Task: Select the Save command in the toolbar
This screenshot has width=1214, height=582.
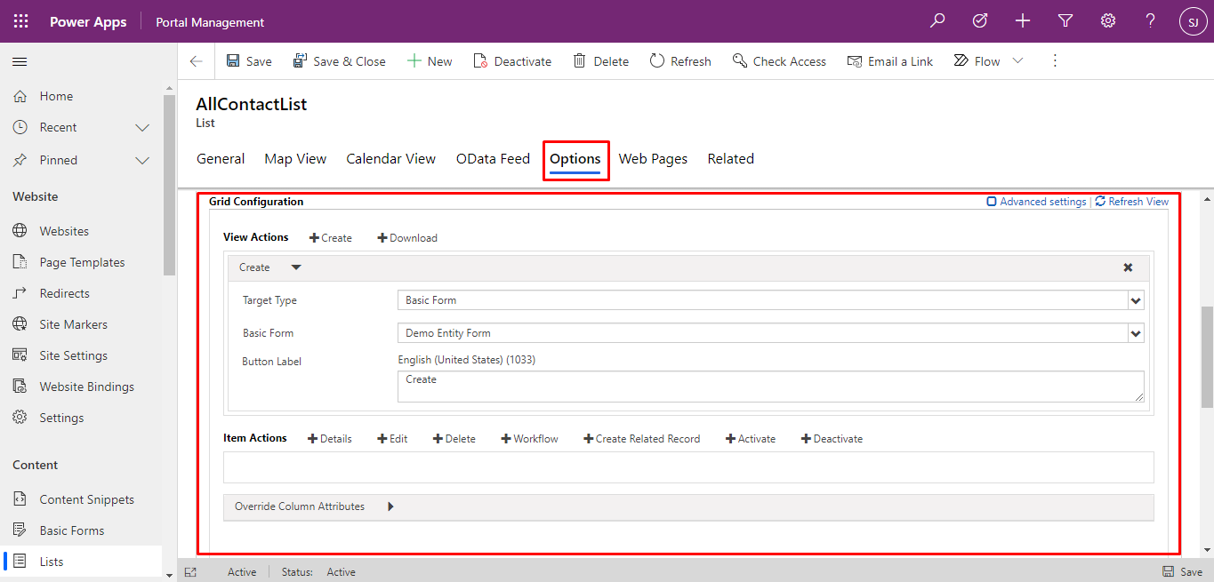Action: pyautogui.click(x=249, y=60)
